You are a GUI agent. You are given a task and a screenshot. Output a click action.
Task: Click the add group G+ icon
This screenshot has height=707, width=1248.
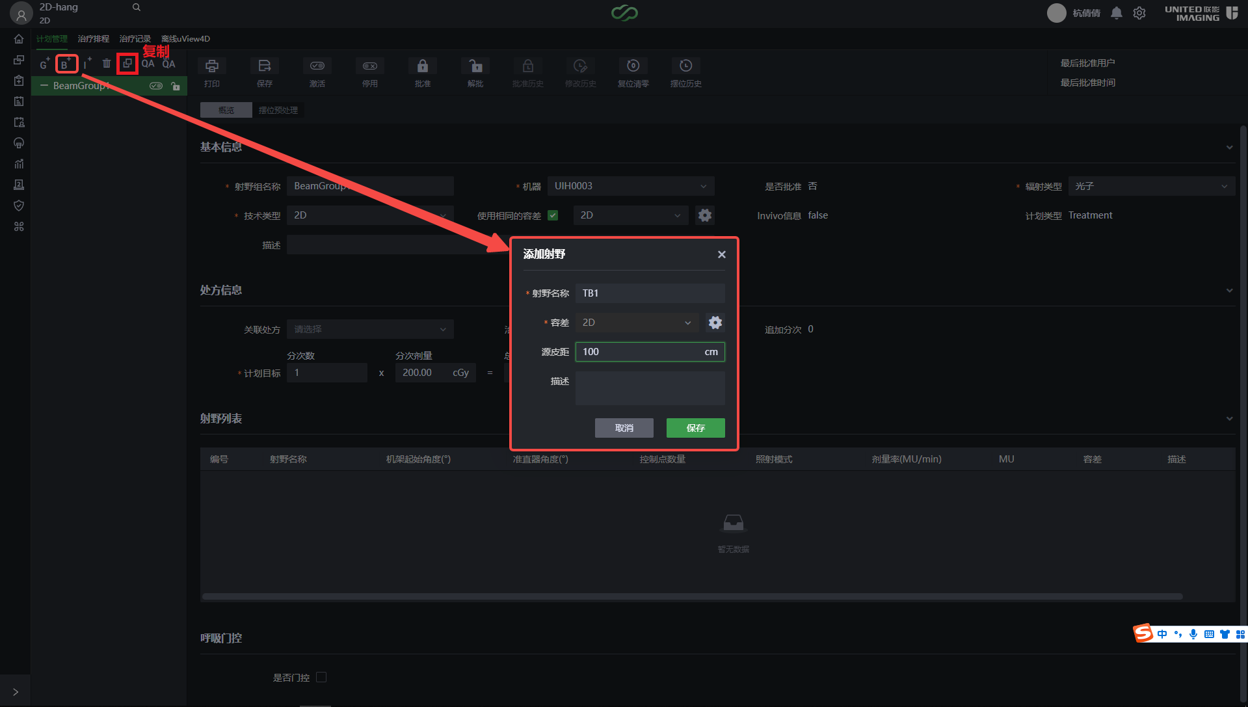(44, 64)
